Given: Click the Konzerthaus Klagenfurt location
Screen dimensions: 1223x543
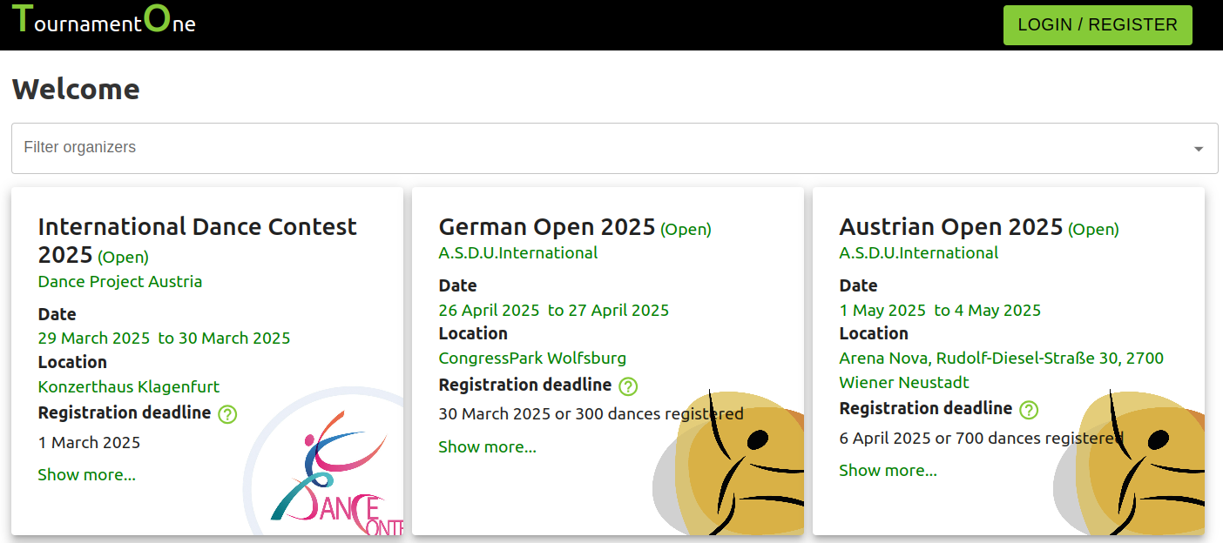Looking at the screenshot, I should point(129,386).
